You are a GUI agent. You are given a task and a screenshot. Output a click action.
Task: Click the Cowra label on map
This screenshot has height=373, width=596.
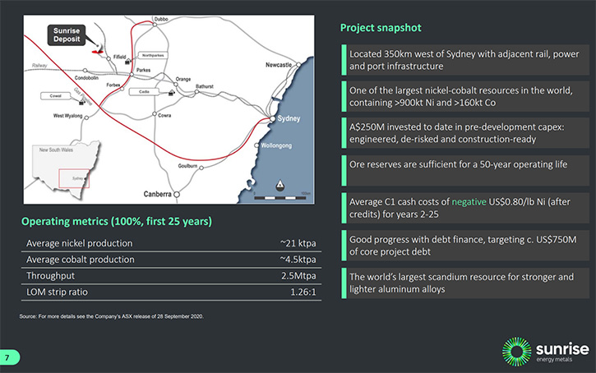pyautogui.click(x=164, y=116)
